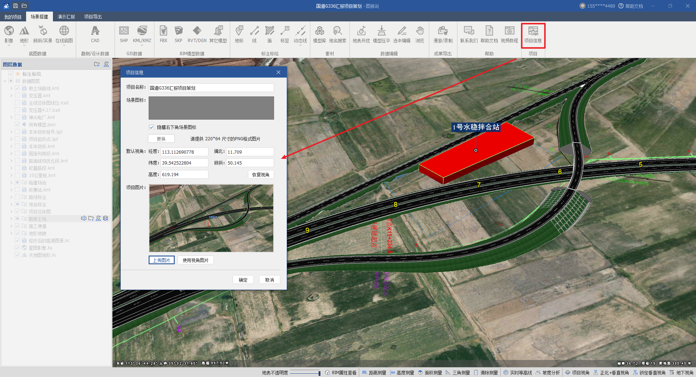Viewport: 696px width, 377px height.
Task: Collapse the 数据图层 tree node
Action: 5,81
